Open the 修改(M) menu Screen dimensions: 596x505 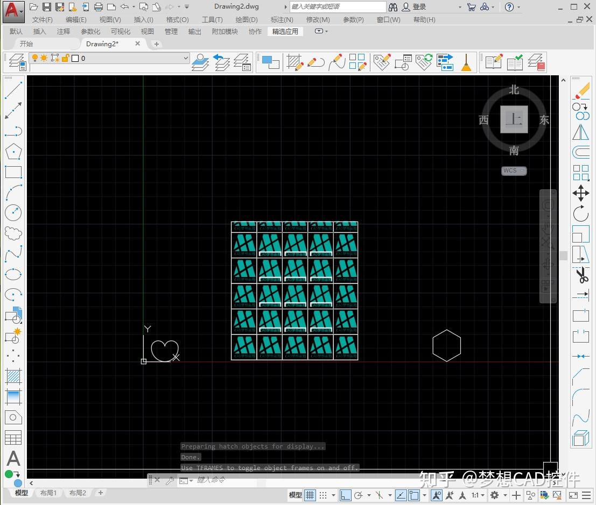[x=318, y=19]
